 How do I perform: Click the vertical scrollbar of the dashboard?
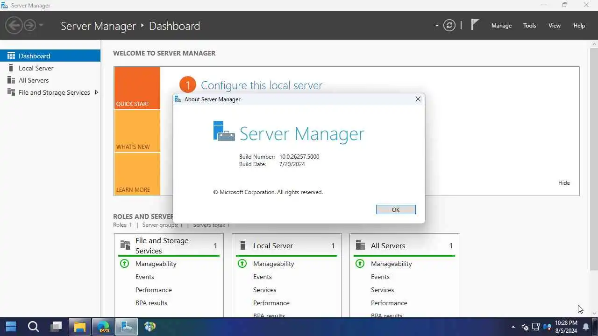point(594,159)
